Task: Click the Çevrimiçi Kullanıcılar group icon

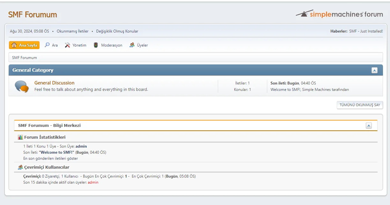Action: click(20, 167)
